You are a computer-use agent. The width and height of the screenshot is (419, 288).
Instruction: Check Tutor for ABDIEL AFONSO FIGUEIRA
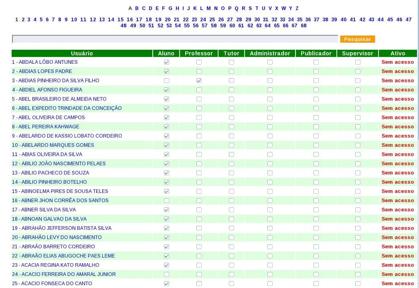(x=231, y=90)
